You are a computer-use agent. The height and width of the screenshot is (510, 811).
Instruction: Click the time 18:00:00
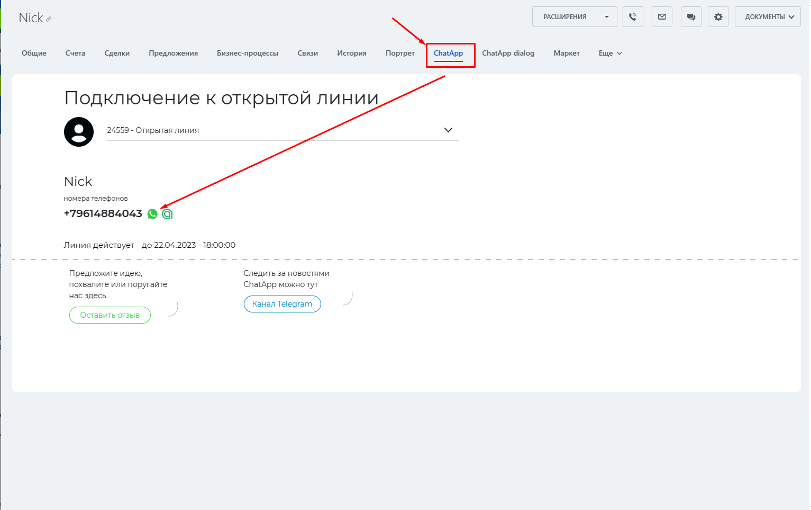pos(220,245)
